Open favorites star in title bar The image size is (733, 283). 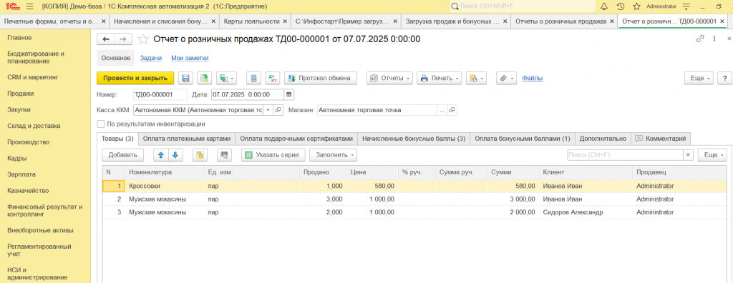(636, 6)
